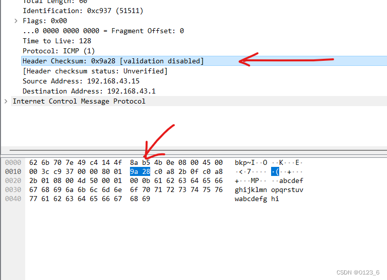Click hex offset 0030 label
387x280 pixels.
click(x=13, y=190)
